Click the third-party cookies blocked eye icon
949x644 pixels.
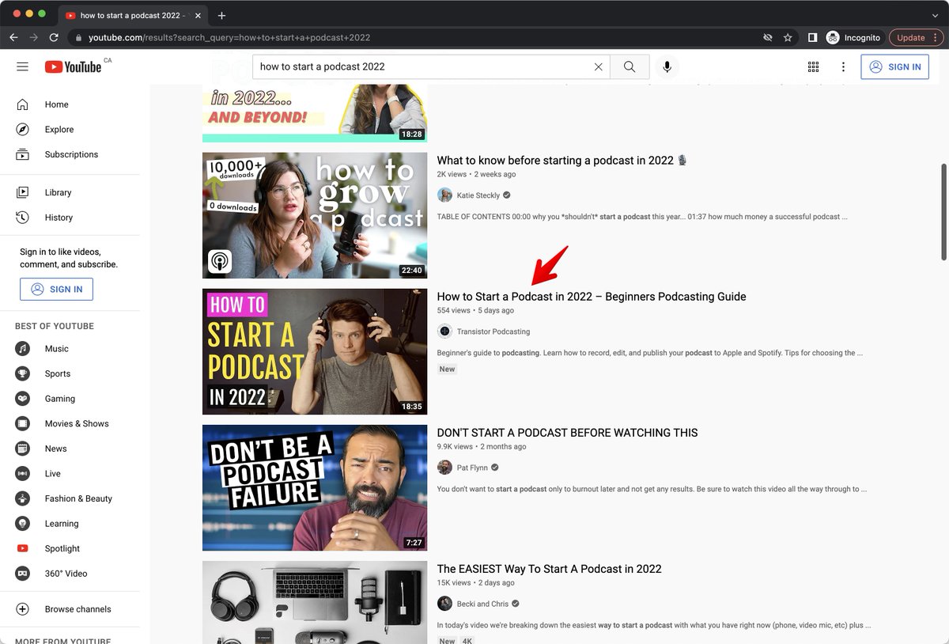[767, 37]
